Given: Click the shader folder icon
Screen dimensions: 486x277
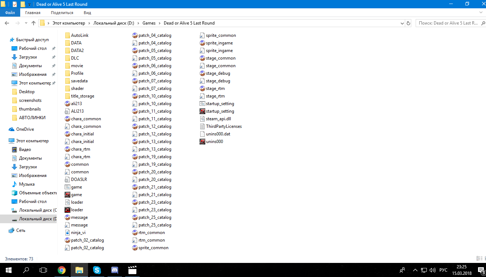Looking at the screenshot, I should click(67, 88).
